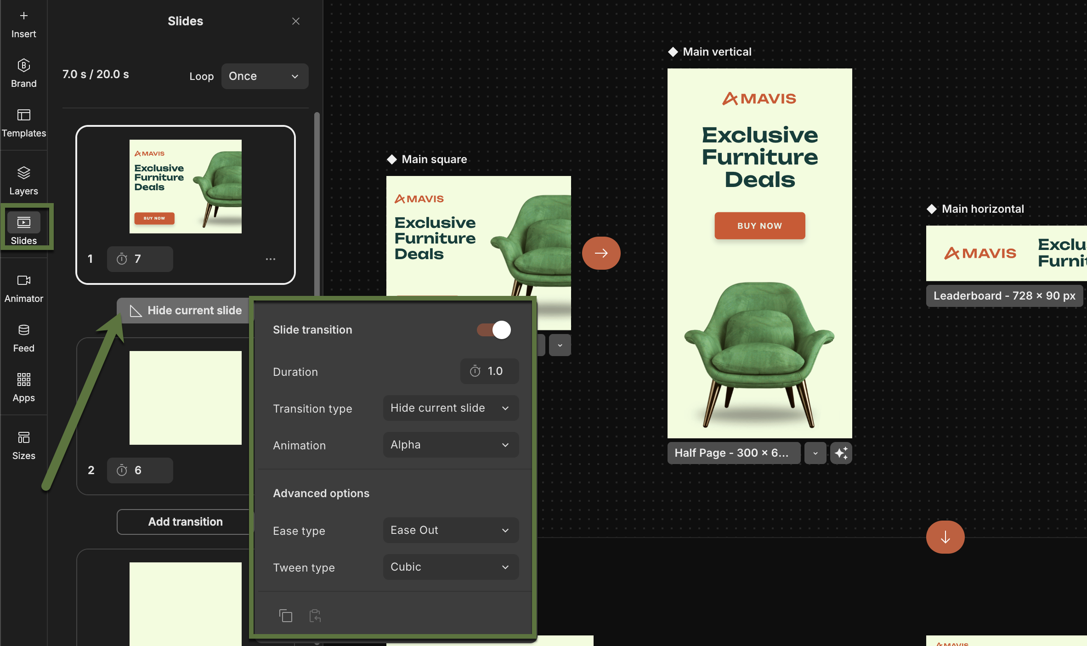Click the copy transition settings icon

tap(285, 615)
